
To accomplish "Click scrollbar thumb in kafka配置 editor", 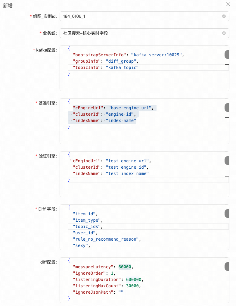I will tap(227, 55).
